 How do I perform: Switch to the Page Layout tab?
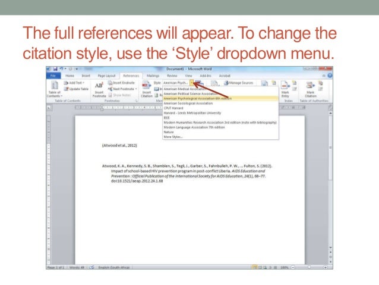(x=106, y=76)
